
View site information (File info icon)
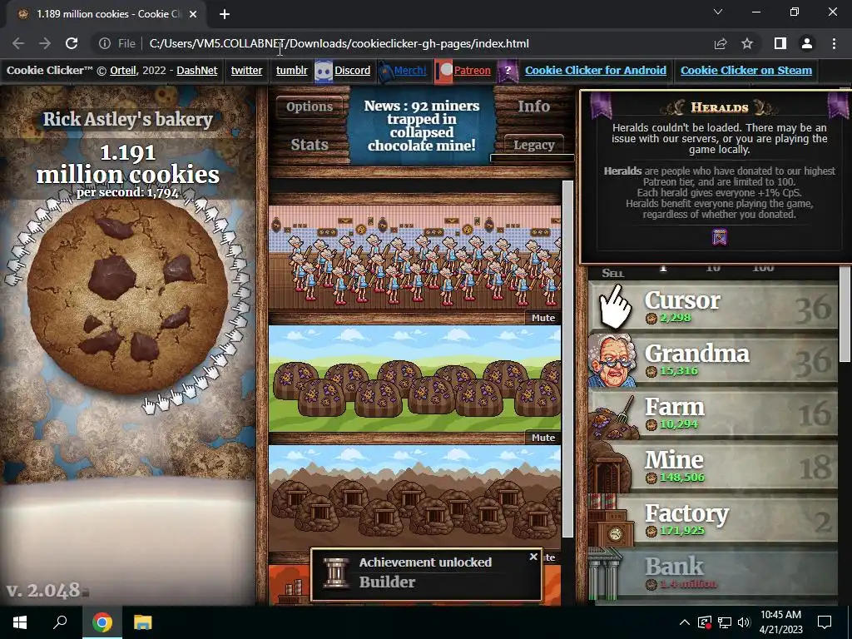coord(105,43)
